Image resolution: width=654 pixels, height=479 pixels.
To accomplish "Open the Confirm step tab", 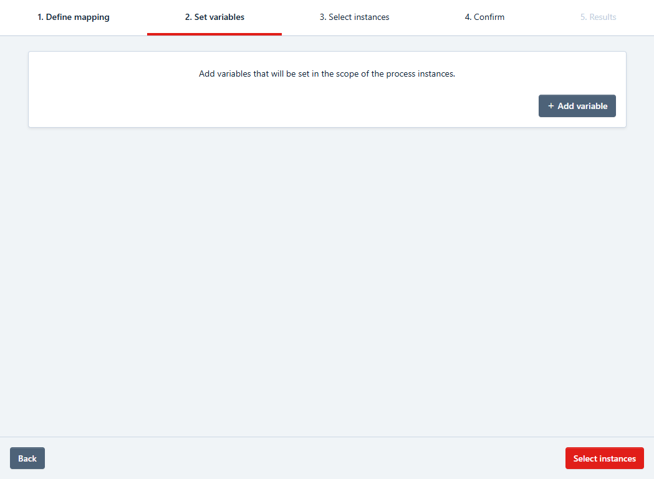I will pyautogui.click(x=484, y=17).
